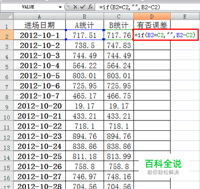Select cell with value 813.99
The height and width of the screenshot is (189, 200).
tap(119, 156)
